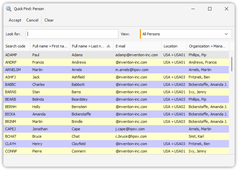
Task: Click the sort arrow on Last name column
Action: click(108, 46)
